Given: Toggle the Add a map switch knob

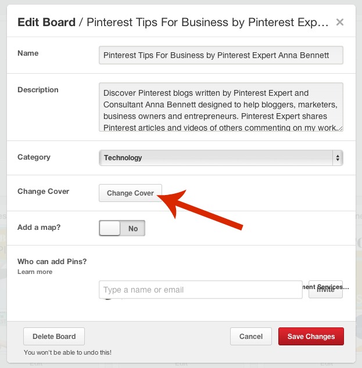Looking at the screenshot, I should 110,228.
